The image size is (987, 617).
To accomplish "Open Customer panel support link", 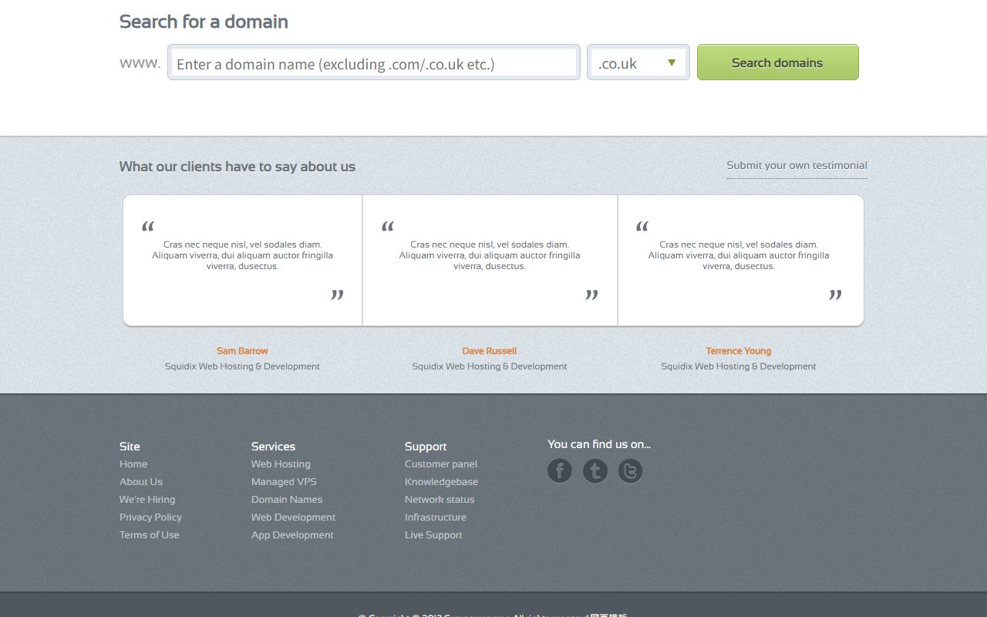I will pyautogui.click(x=441, y=464).
